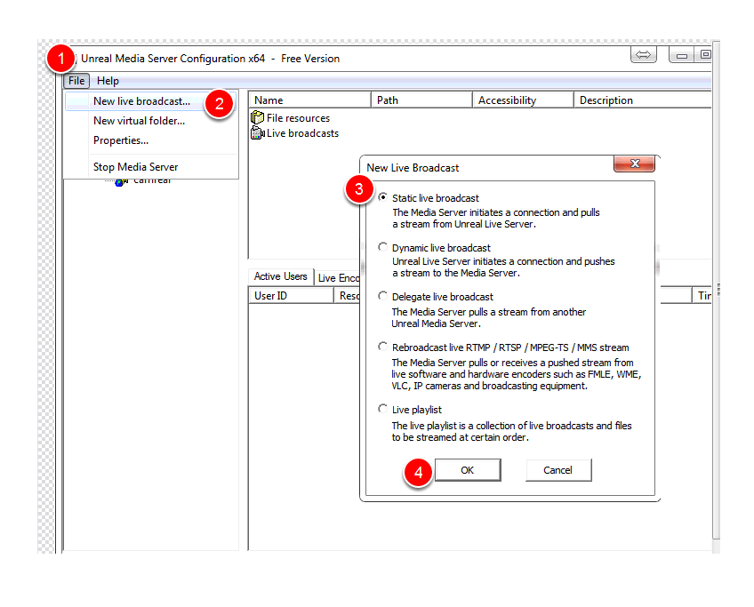Select Static live broadcast radio button
The width and height of the screenshot is (754, 607).
[382, 197]
